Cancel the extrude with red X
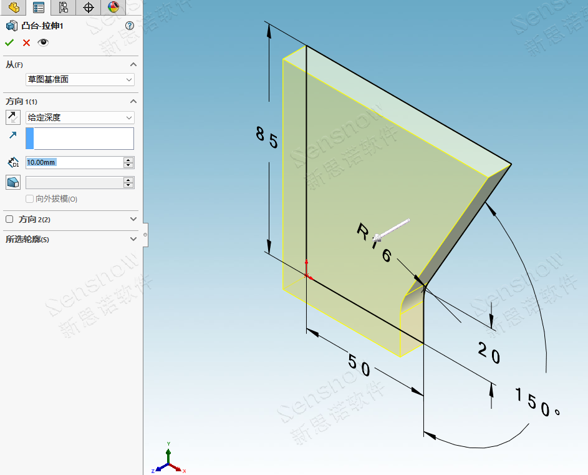Viewport: 588px width, 475px height. [26, 42]
